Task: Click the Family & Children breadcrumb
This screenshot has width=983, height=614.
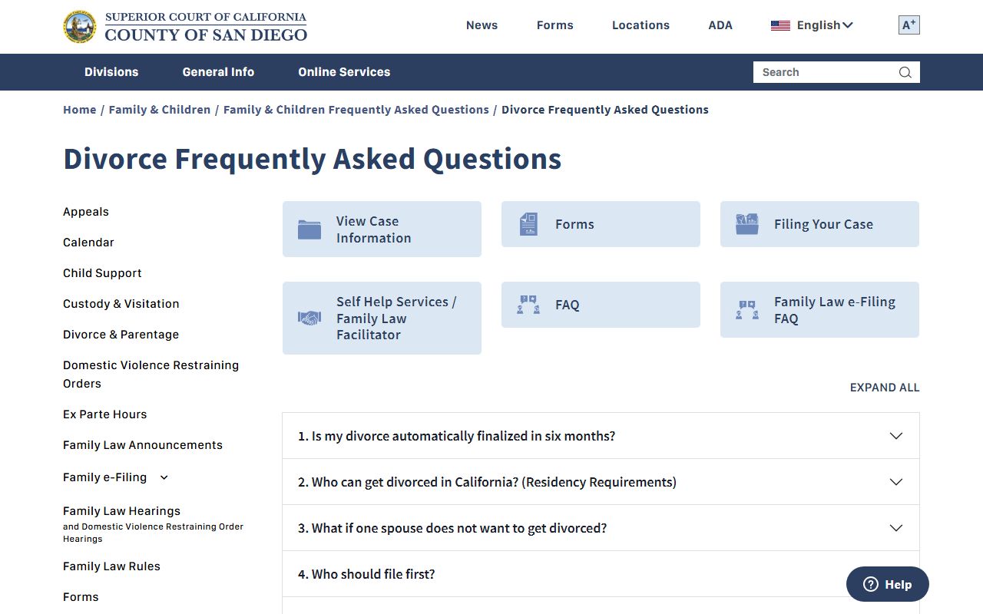Action: 160,110
